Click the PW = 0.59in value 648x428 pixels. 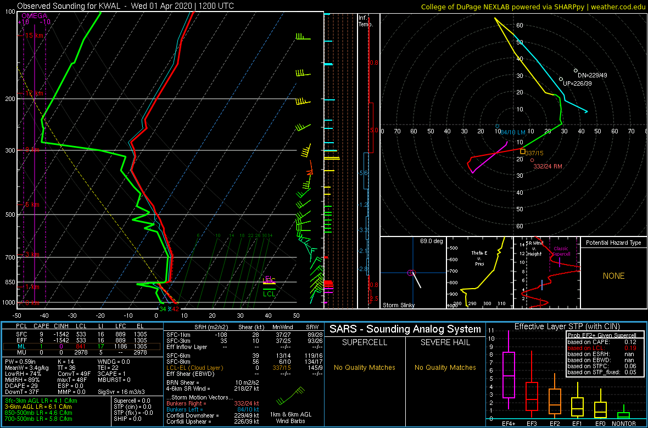(x=20, y=362)
